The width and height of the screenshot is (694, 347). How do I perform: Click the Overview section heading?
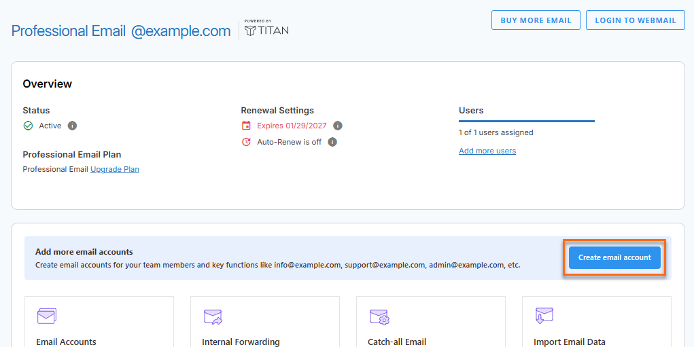pos(48,84)
